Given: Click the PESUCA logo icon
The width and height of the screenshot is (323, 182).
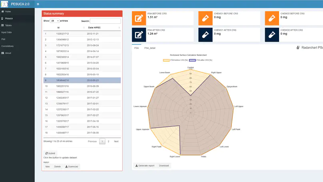Looking at the screenshot, I should click(x=4, y=4).
